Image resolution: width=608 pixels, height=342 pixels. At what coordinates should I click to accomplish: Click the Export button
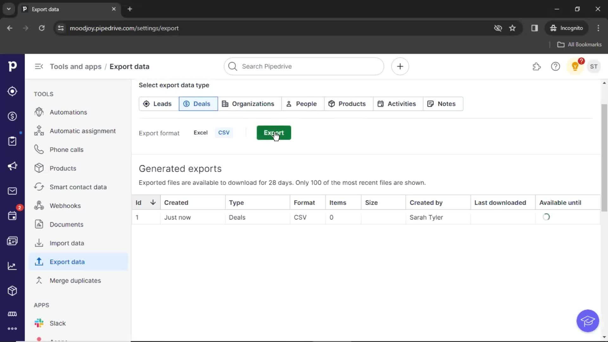pos(274,132)
